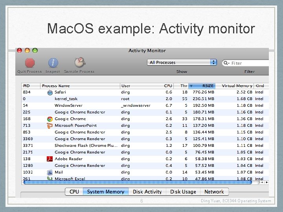Click the magnifier icon in Filter field

coord(226,63)
